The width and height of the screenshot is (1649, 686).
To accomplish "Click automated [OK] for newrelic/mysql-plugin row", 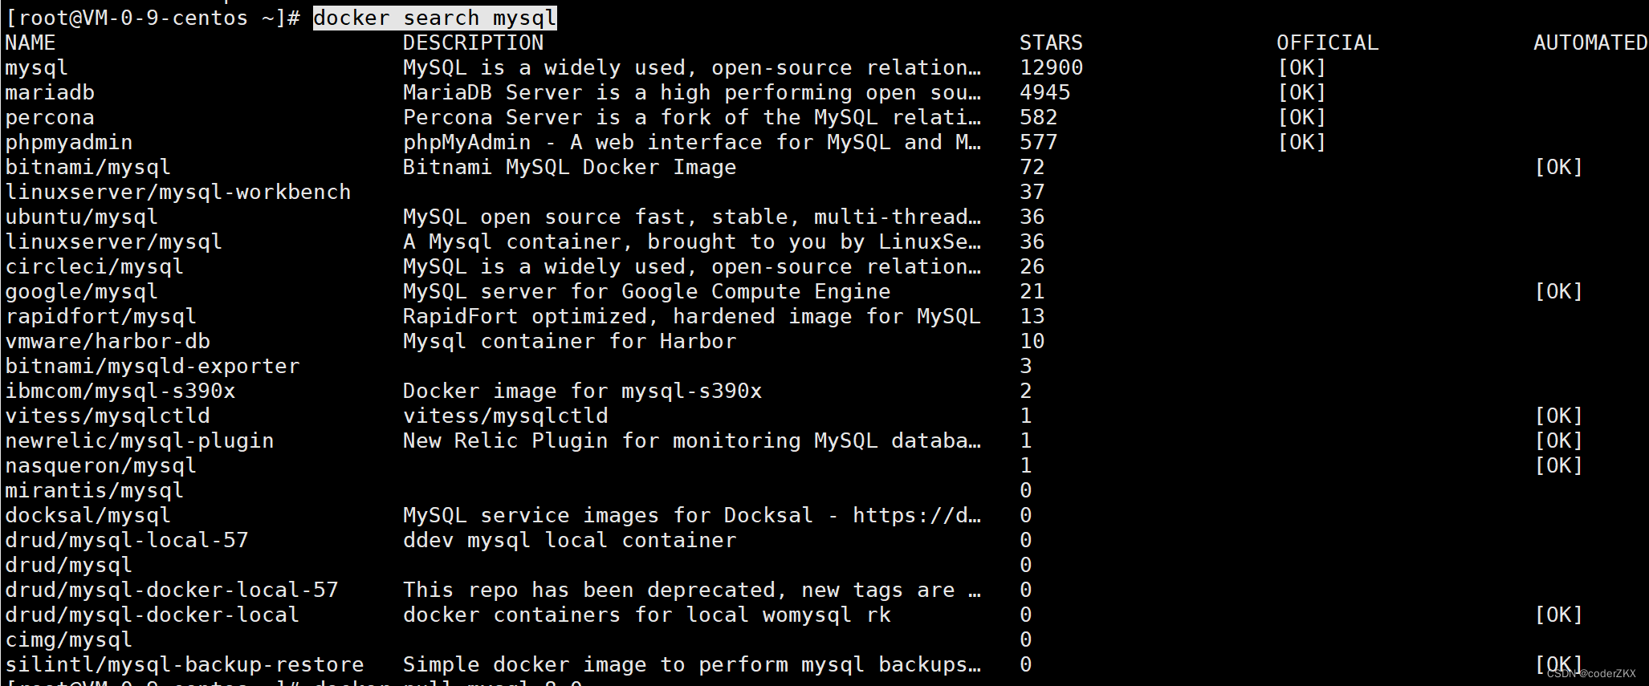I will coord(1558,440).
